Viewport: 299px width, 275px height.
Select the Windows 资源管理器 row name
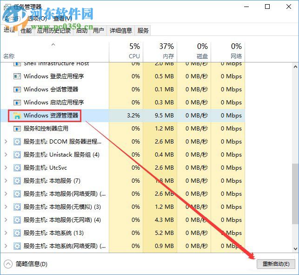[51, 116]
